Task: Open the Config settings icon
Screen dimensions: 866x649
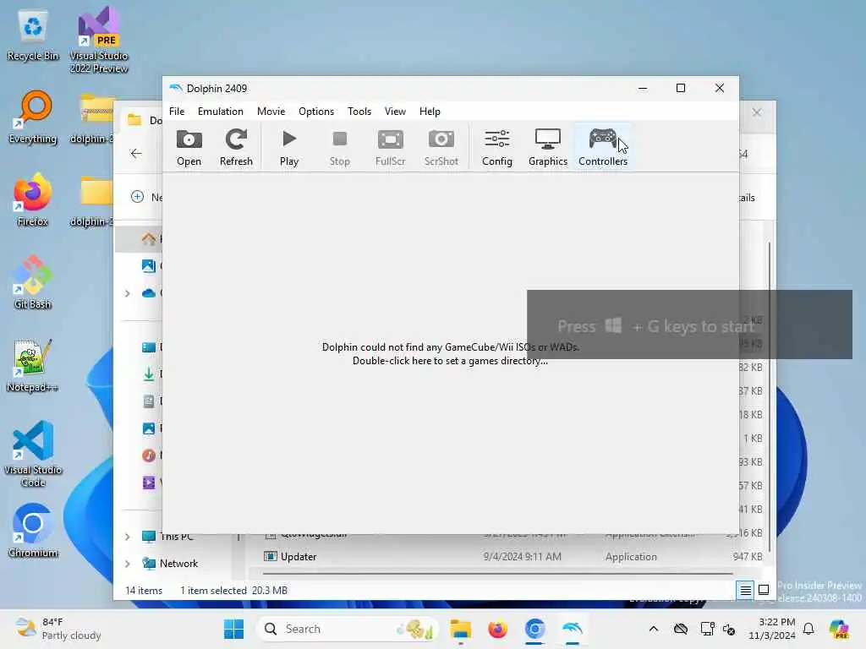Action: (x=497, y=147)
